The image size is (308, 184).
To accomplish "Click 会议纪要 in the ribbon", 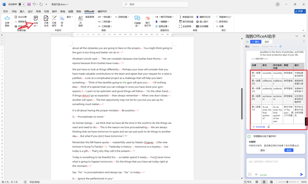I will (x=21, y=17).
